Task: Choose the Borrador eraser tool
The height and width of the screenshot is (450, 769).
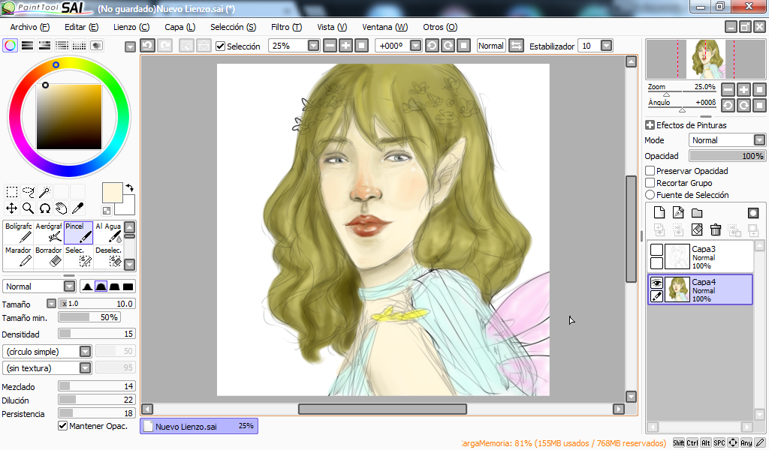Action: click(x=49, y=256)
